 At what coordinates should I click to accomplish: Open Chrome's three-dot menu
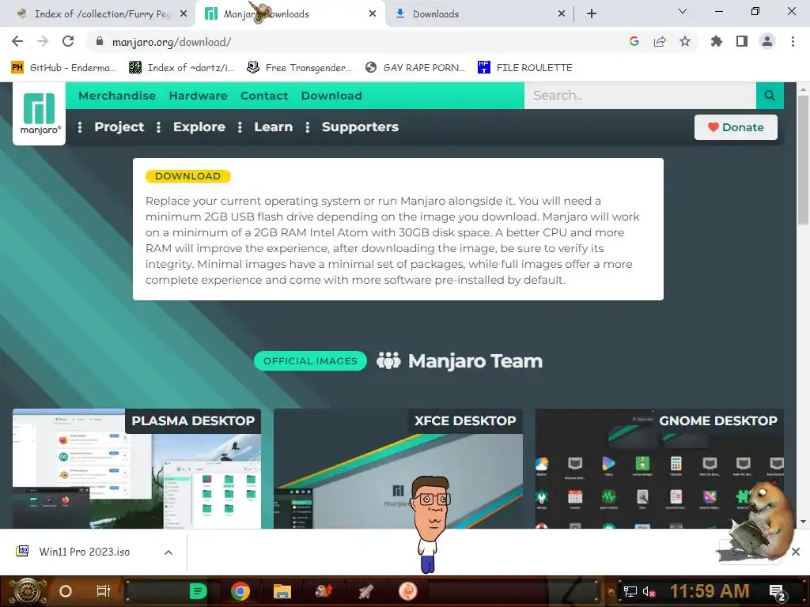pyautogui.click(x=793, y=41)
